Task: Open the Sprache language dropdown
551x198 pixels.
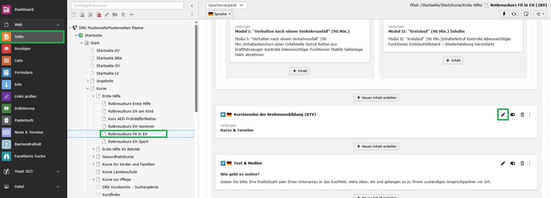Action: click(219, 14)
